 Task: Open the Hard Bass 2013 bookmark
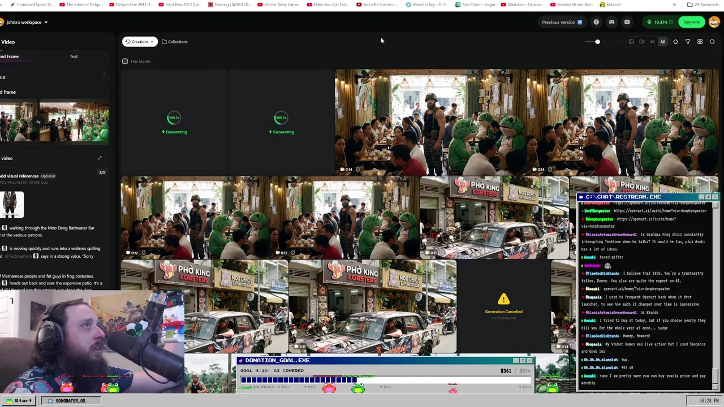pyautogui.click(x=180, y=5)
